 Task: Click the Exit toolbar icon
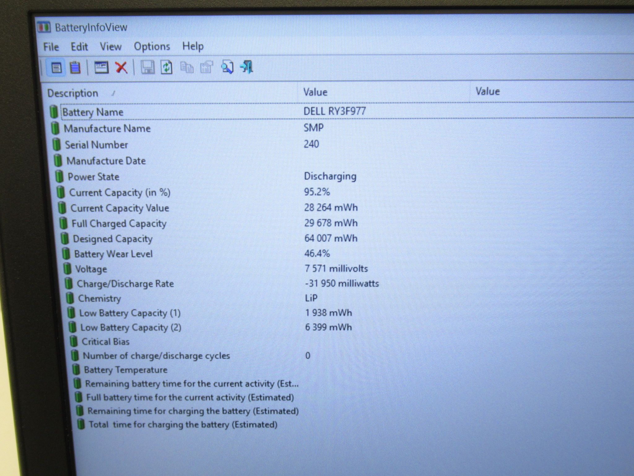247,67
